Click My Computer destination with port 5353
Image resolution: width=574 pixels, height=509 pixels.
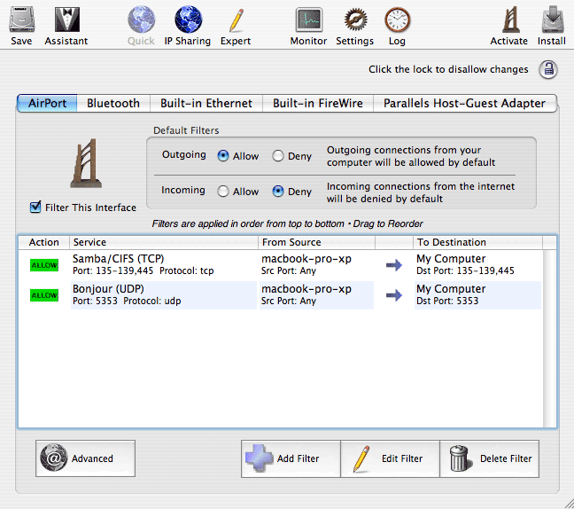[451, 289]
